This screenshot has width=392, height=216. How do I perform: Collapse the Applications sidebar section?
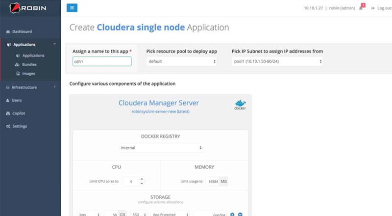coord(55,44)
